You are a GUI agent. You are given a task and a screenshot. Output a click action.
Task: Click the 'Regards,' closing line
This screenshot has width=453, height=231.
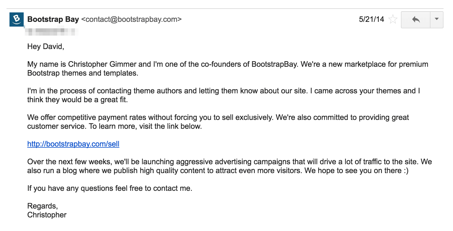(43, 206)
